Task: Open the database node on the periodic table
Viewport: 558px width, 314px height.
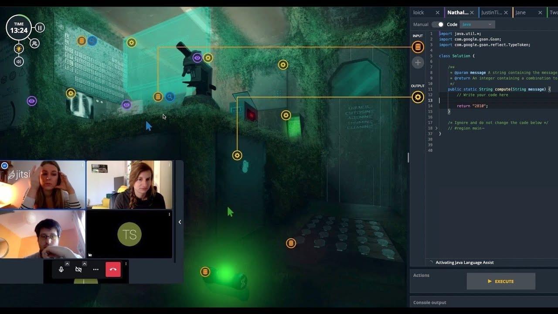Action: pos(81,41)
